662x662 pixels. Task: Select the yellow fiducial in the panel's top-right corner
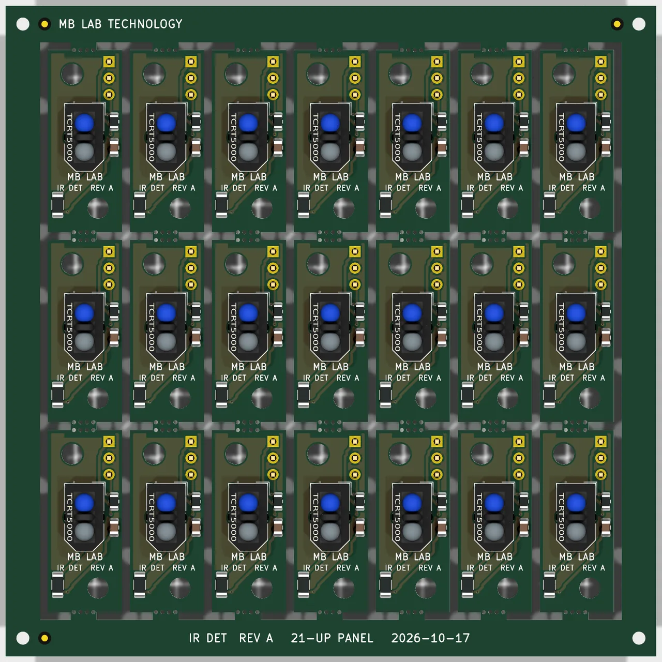coord(617,24)
